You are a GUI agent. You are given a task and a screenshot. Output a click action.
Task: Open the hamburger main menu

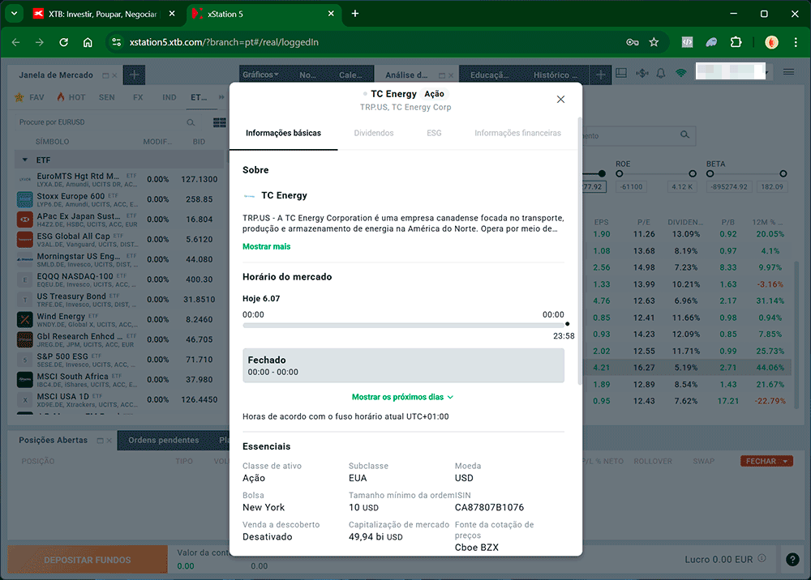point(788,72)
